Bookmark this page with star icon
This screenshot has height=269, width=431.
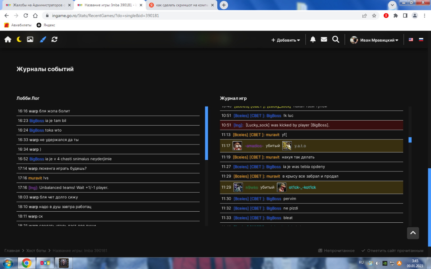click(374, 16)
